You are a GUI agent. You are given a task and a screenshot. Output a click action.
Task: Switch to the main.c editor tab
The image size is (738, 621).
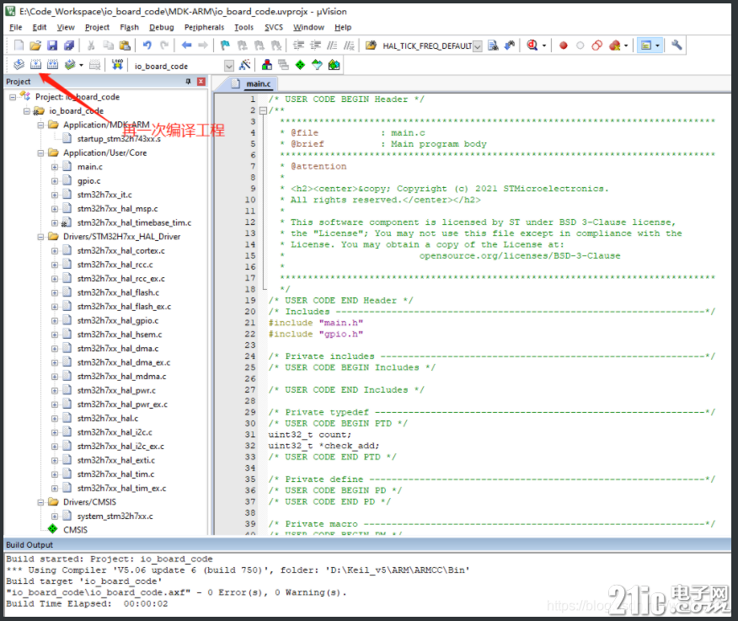pyautogui.click(x=254, y=83)
